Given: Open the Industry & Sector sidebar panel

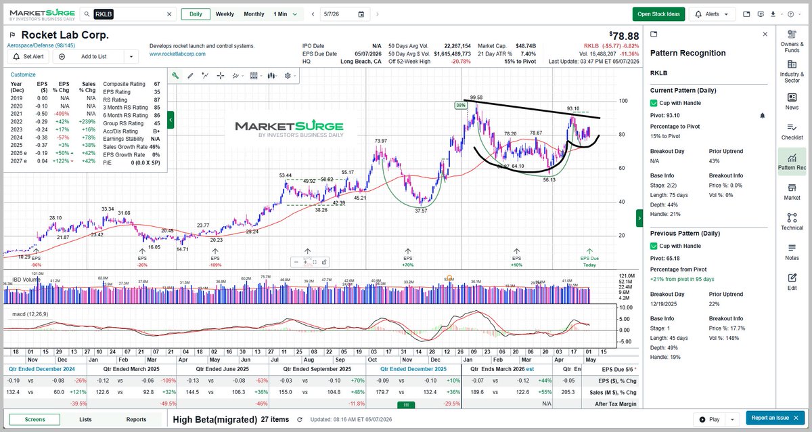Looking at the screenshot, I should click(792, 72).
